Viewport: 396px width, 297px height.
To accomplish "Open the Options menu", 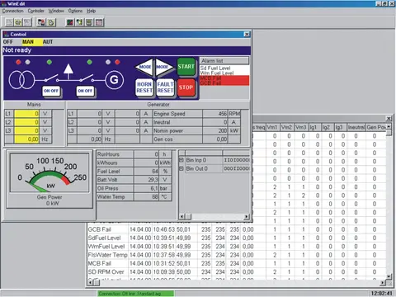I will pyautogui.click(x=75, y=11).
